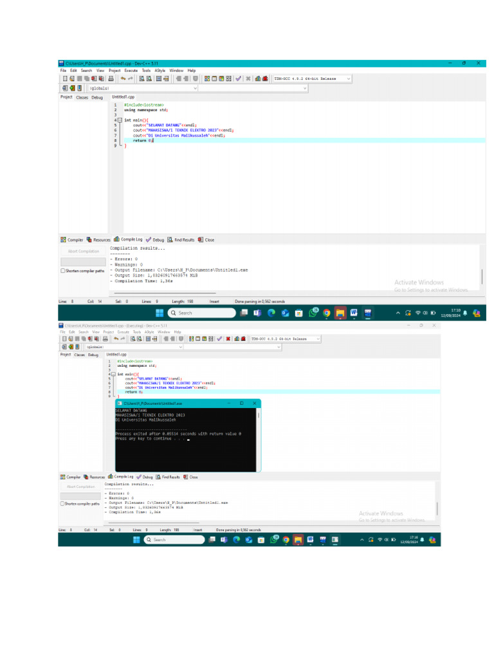Click Undo arrow in lower Executing window toolbar
Image resolution: width=494 pixels, height=659 pixels.
[116, 339]
